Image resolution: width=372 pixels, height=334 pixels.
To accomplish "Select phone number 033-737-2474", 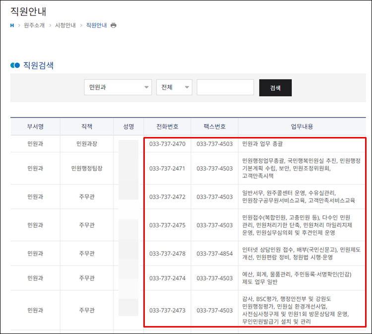I will click(167, 278).
